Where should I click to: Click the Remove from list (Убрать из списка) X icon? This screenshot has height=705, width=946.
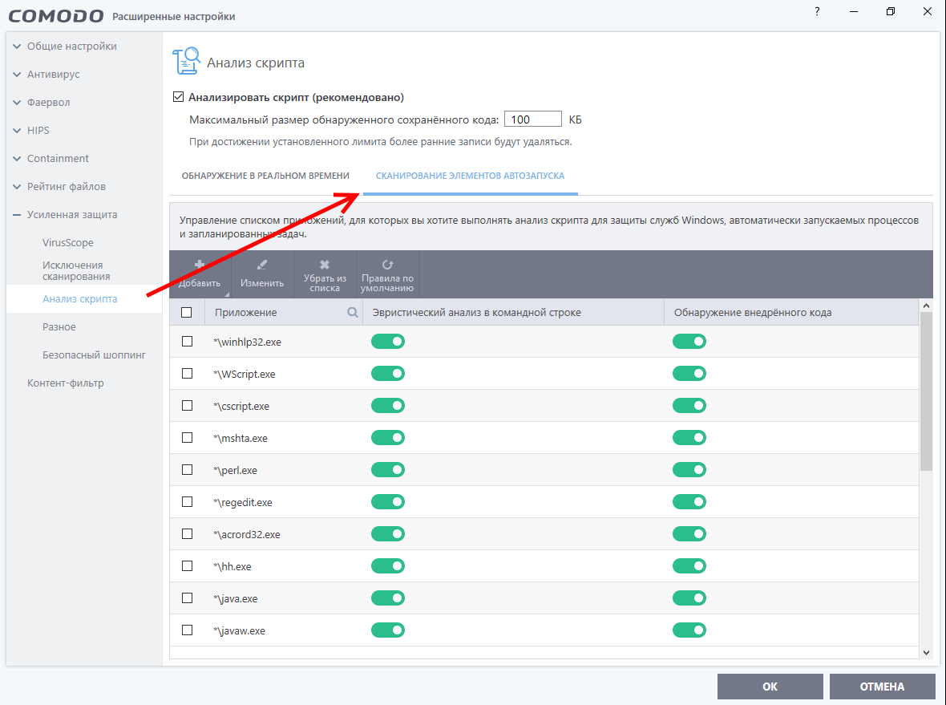point(325,265)
